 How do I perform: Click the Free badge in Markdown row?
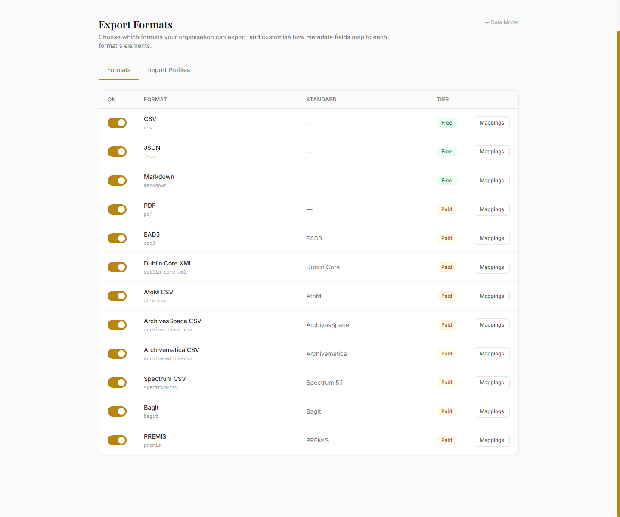coord(446,181)
